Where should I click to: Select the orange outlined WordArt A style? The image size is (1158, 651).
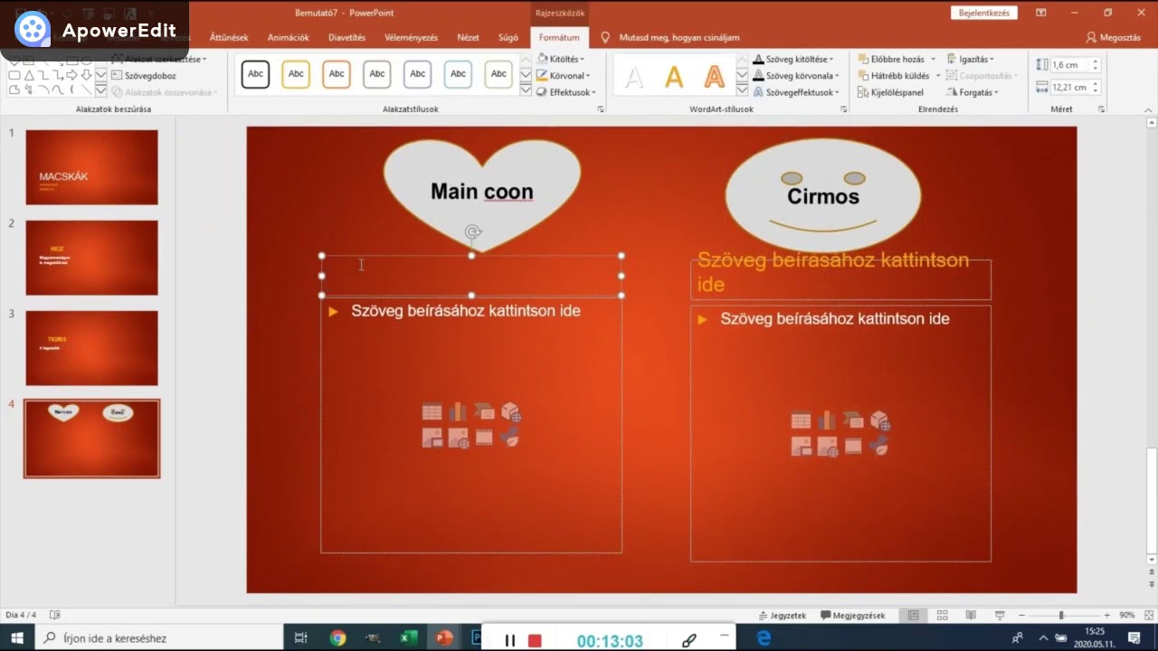pyautogui.click(x=715, y=77)
